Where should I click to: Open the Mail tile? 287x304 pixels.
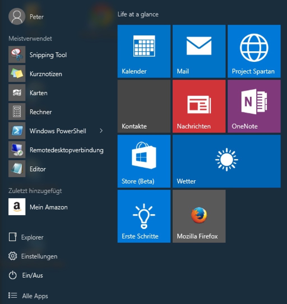(199, 51)
